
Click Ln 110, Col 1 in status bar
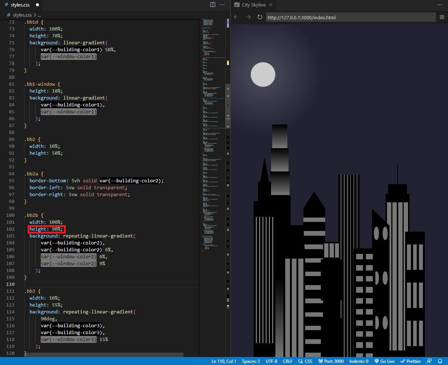(223, 361)
